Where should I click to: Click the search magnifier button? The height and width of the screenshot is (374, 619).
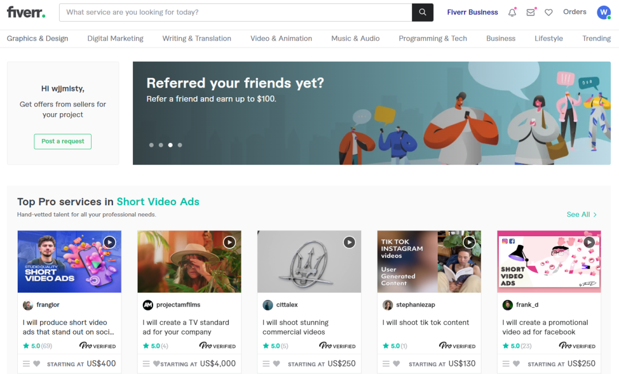tap(422, 12)
